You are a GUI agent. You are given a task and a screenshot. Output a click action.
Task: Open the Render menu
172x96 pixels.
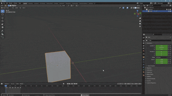11,3
